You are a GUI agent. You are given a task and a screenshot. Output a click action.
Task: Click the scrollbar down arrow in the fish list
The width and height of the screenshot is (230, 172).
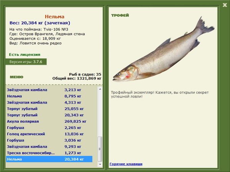(x=100, y=164)
